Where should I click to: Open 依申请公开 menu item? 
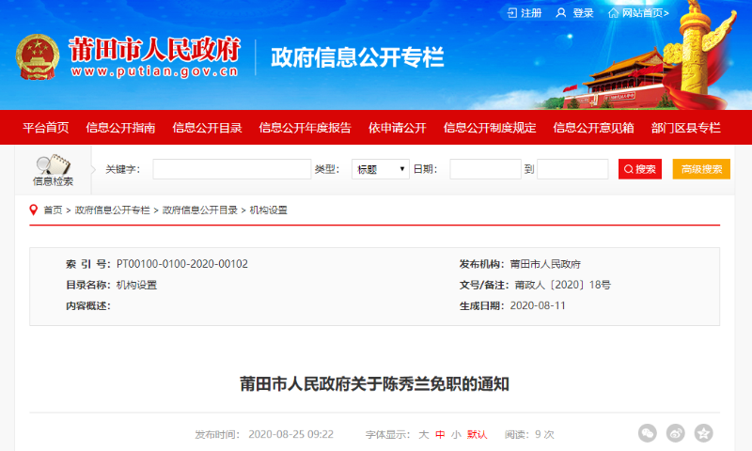point(397,128)
